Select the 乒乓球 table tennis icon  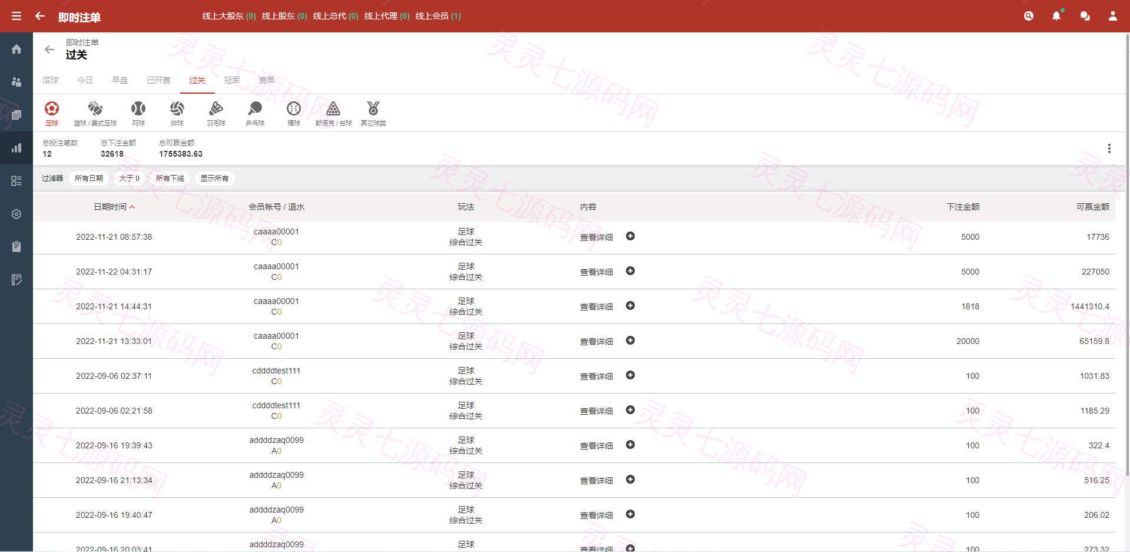[x=255, y=113]
